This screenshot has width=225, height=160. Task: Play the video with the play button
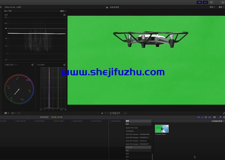tap(102, 113)
